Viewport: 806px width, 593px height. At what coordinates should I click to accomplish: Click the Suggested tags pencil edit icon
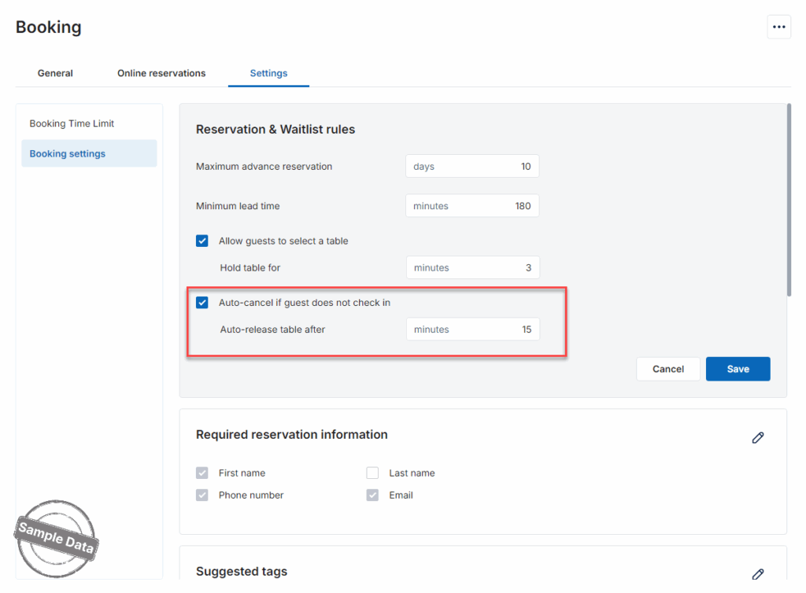(757, 574)
